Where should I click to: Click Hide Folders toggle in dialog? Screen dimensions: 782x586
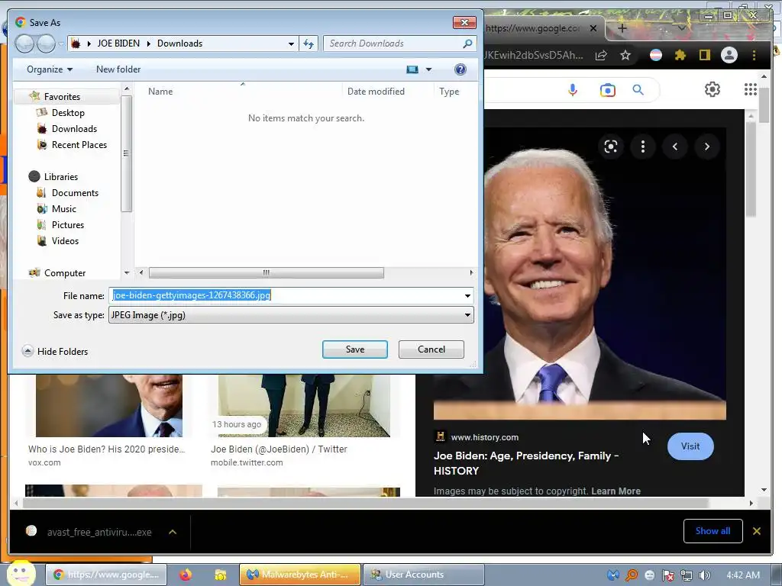(x=55, y=351)
